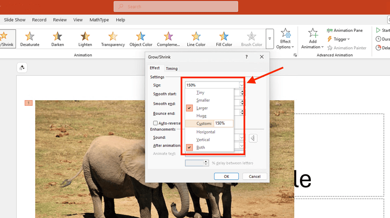Select the Desaturate animation effect
This screenshot has height=218, width=390.
tap(30, 39)
